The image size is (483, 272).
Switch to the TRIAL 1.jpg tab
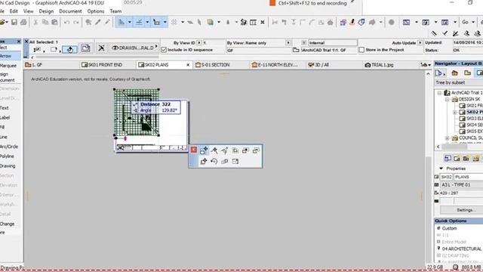coord(390,65)
